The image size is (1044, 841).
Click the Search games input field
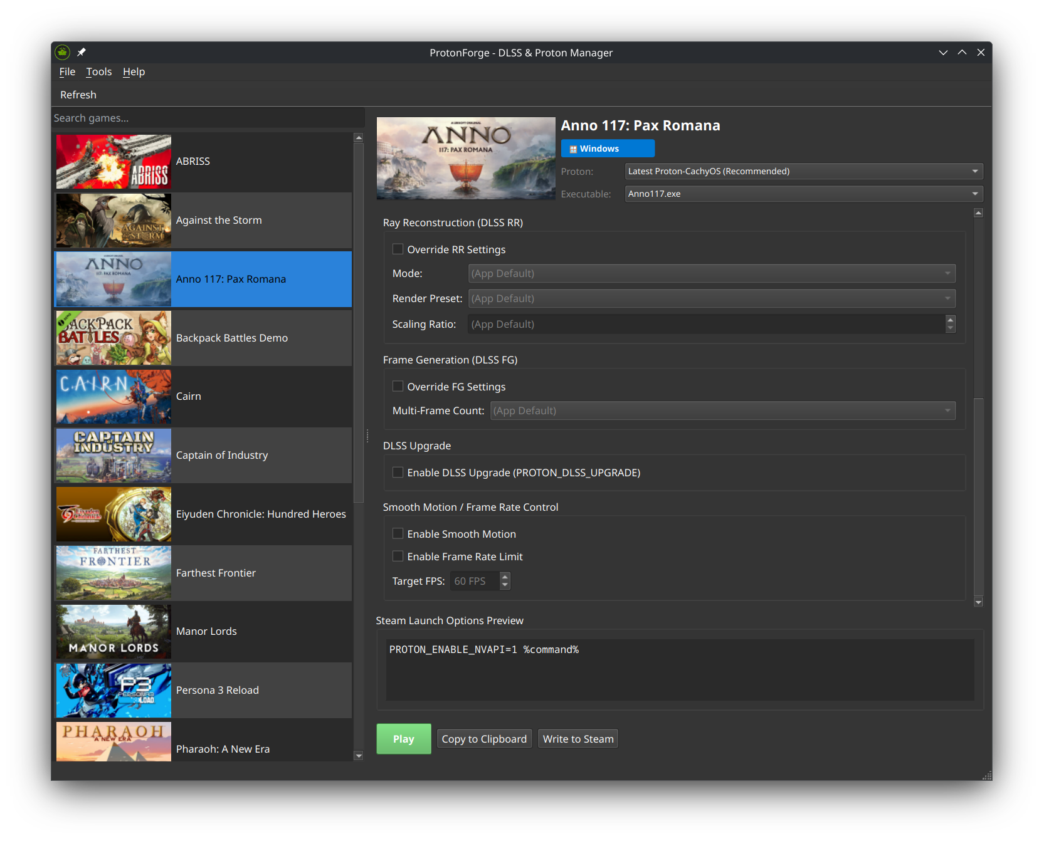[207, 118]
